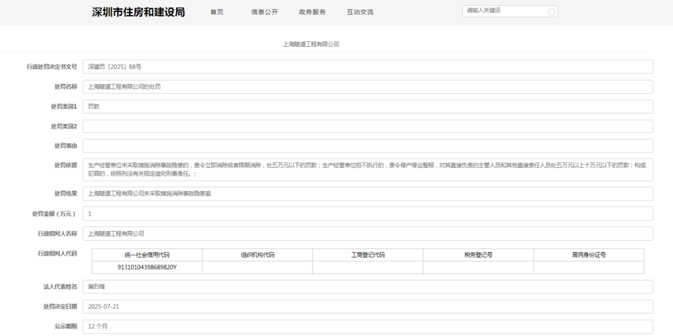Focus the keyword search box
This screenshot has width=673, height=336.
[x=510, y=11]
